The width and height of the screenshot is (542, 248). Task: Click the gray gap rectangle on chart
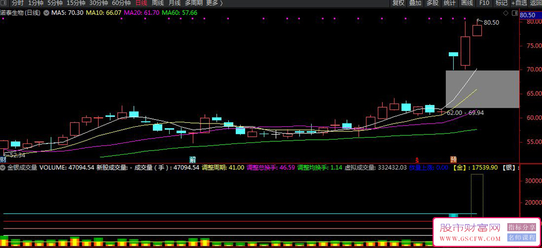coord(482,89)
